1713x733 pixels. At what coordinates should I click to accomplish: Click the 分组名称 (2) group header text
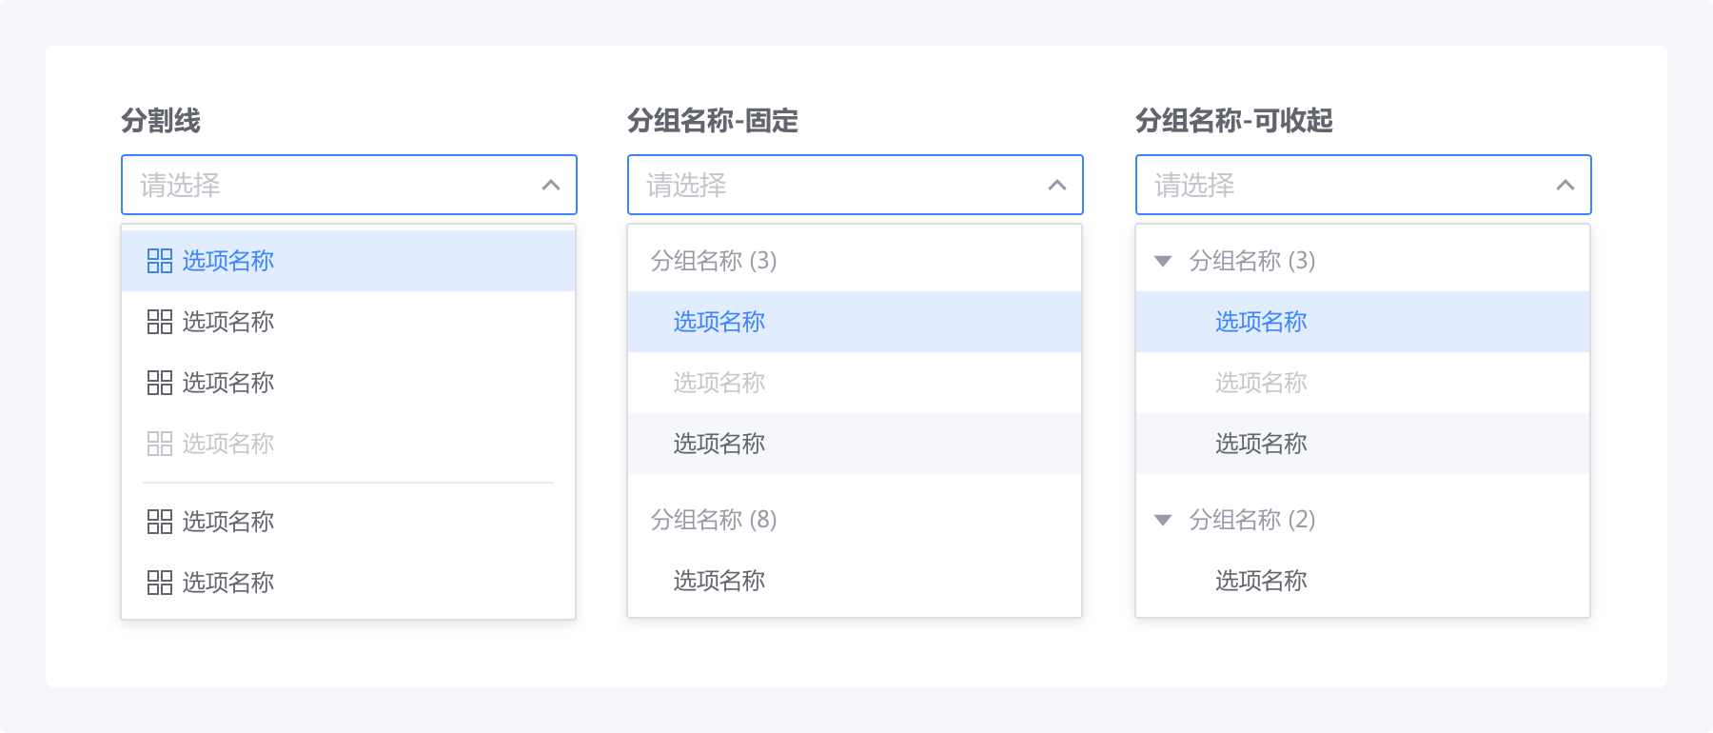pyautogui.click(x=1252, y=520)
